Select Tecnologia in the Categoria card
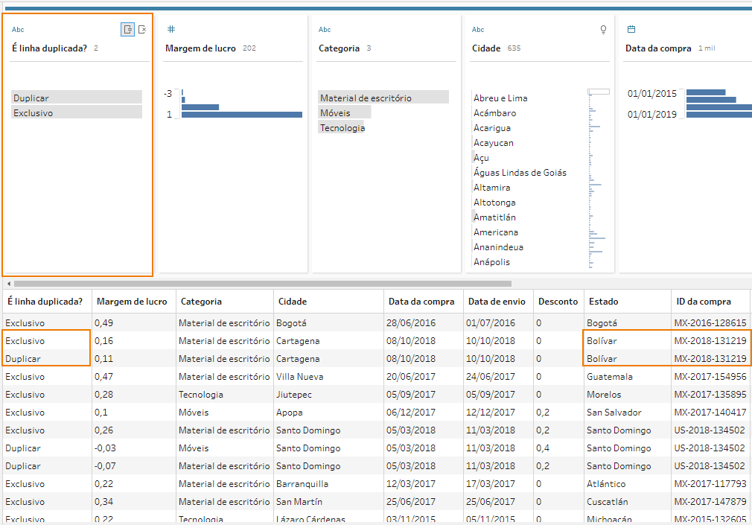The image size is (752, 525). 342,127
